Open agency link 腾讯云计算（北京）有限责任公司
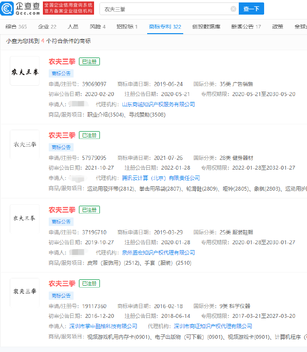The height and width of the screenshot is (352, 307). [161, 178]
